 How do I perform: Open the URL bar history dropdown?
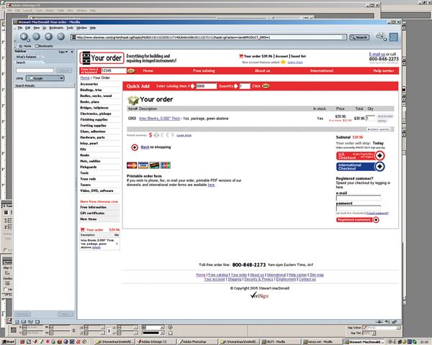(344, 37)
